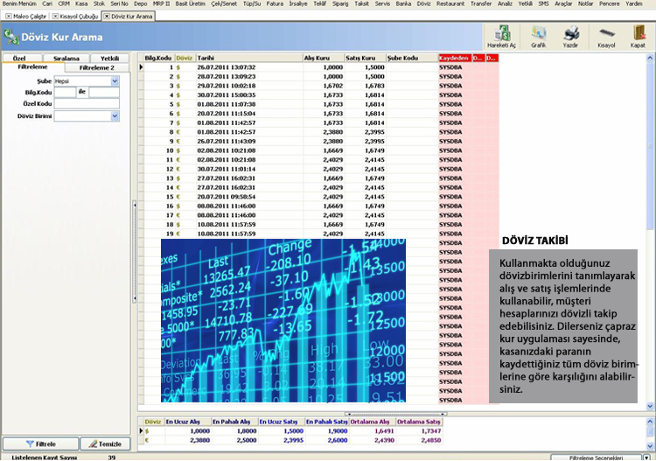The width and height of the screenshot is (656, 461).
Task: Click the Kısayol keyboard icon
Action: click(x=606, y=37)
